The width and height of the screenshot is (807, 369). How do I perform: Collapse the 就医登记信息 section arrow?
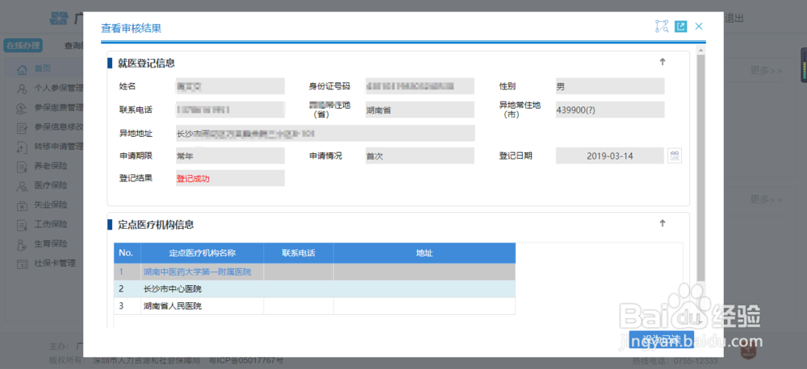tap(663, 62)
